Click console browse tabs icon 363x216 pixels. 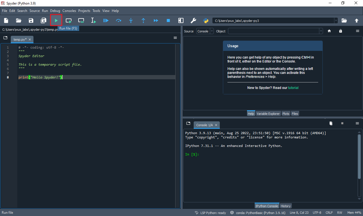tap(188, 123)
